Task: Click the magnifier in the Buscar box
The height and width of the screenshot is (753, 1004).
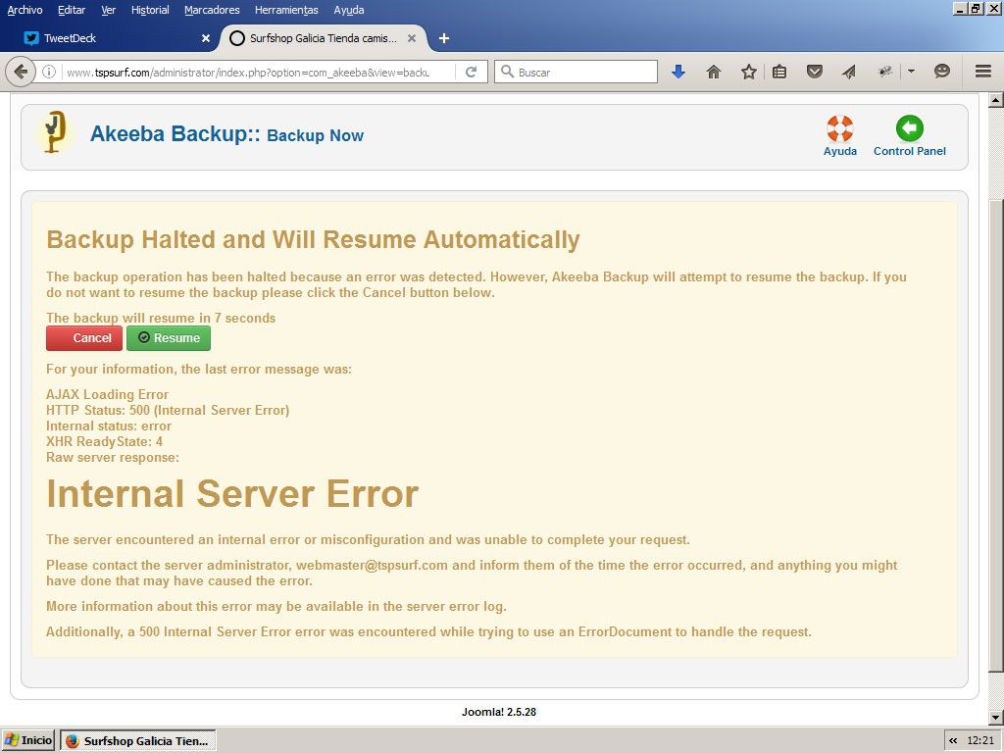Action: [x=507, y=72]
